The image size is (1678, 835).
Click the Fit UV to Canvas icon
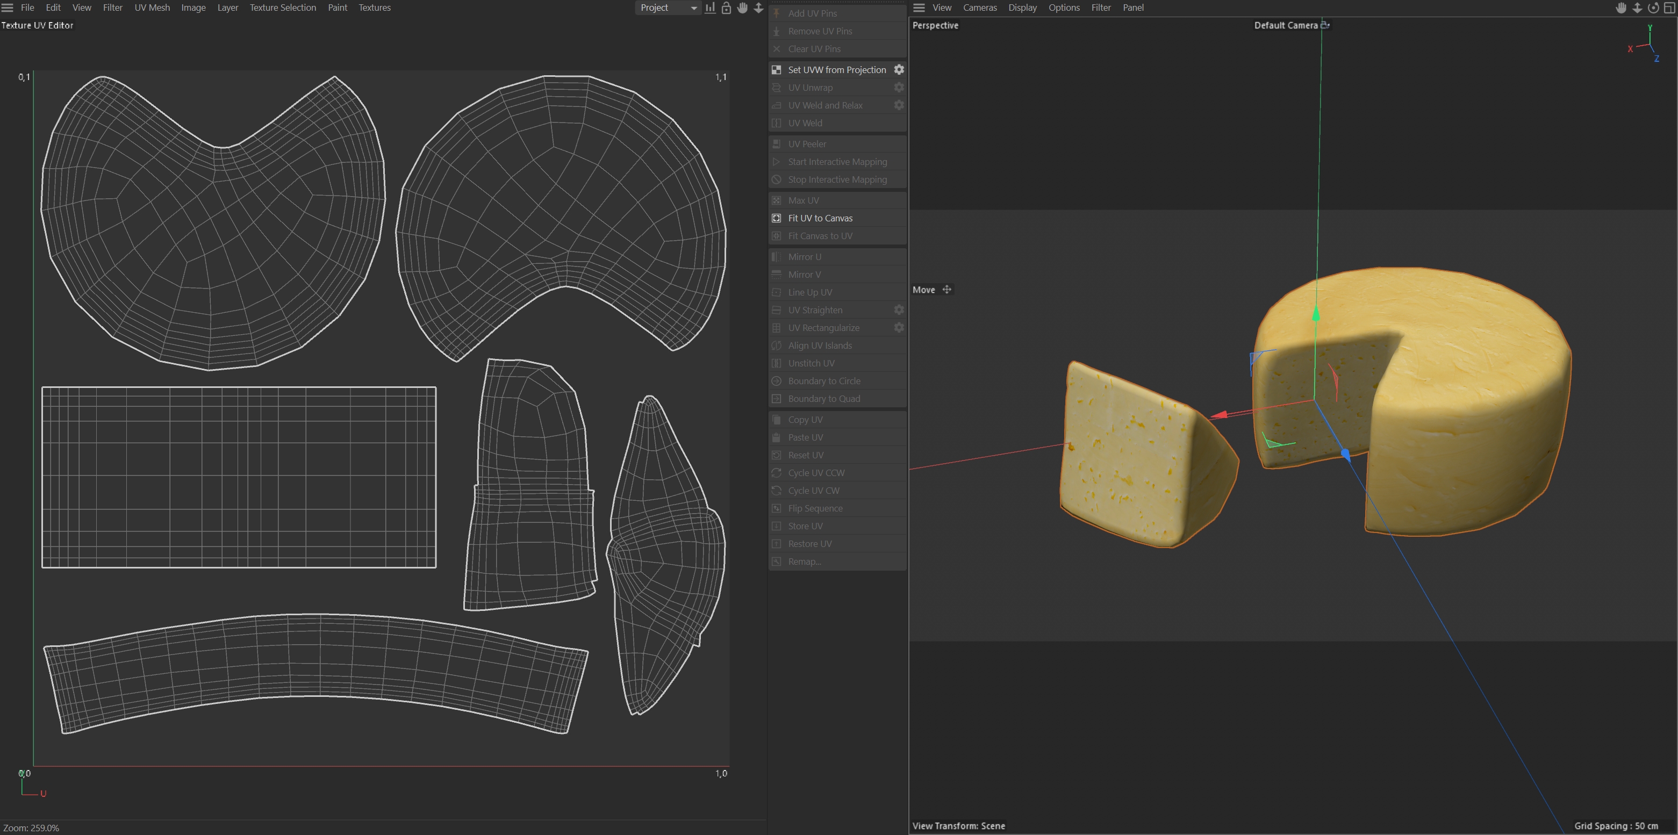pos(777,218)
